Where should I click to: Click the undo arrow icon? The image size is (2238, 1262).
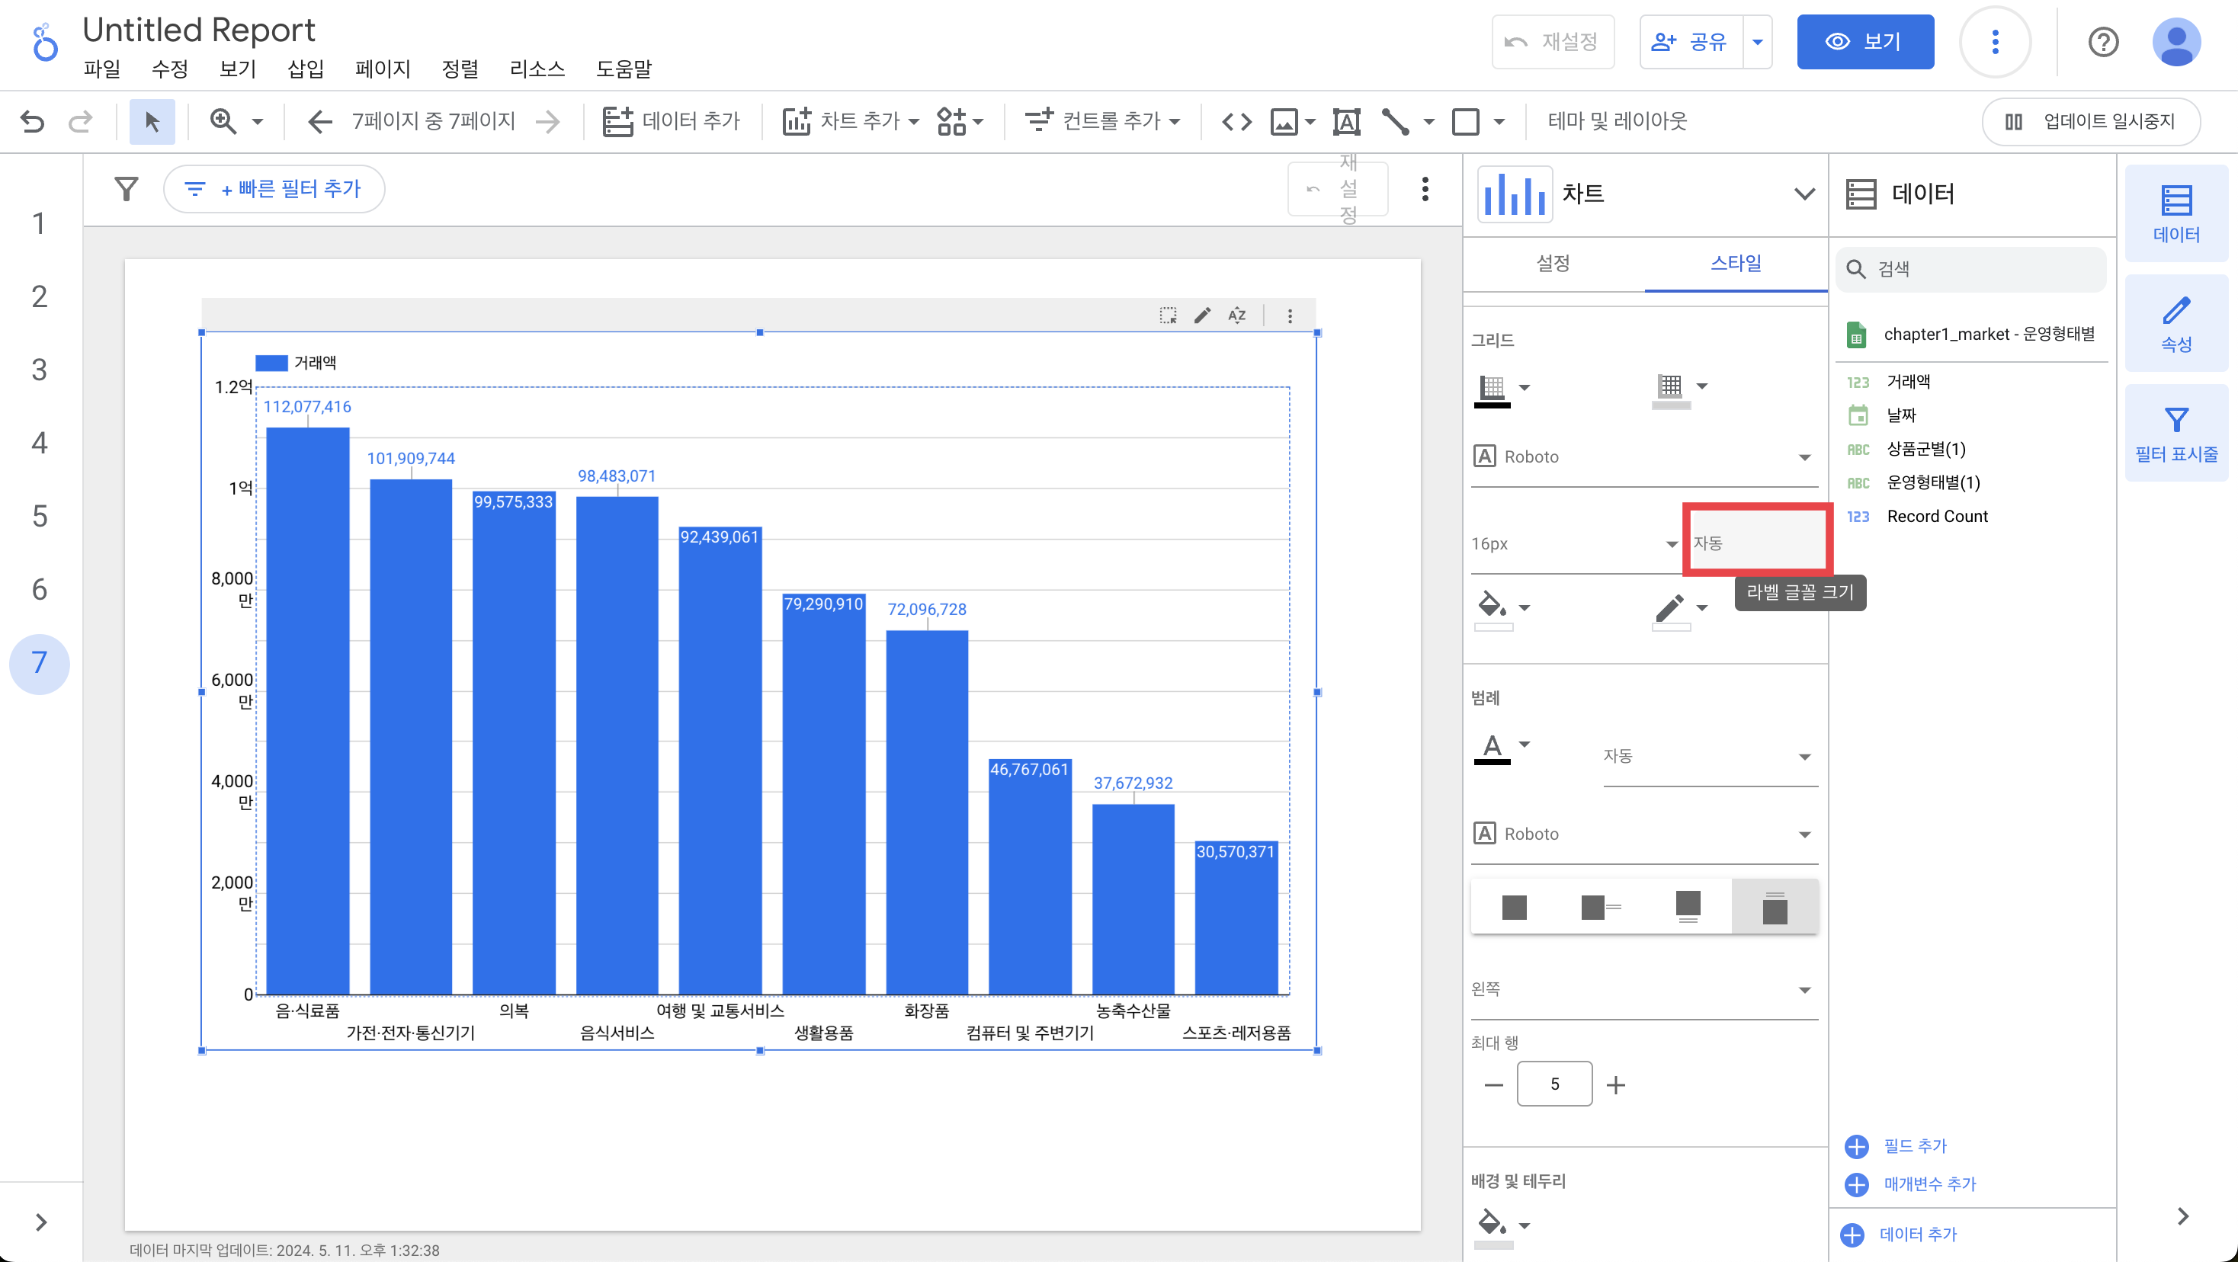(x=32, y=120)
